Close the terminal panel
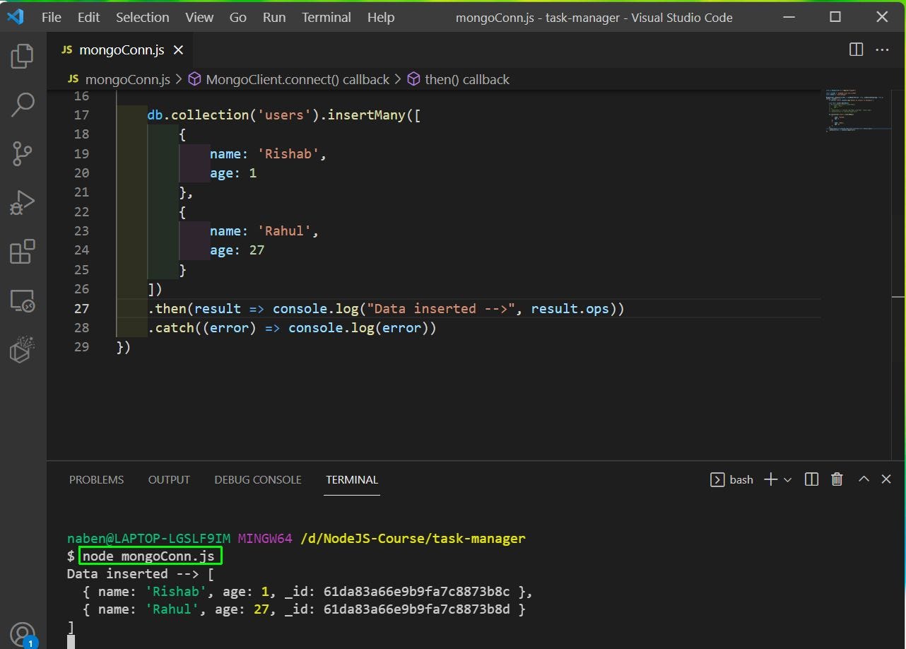906x649 pixels. [886, 479]
